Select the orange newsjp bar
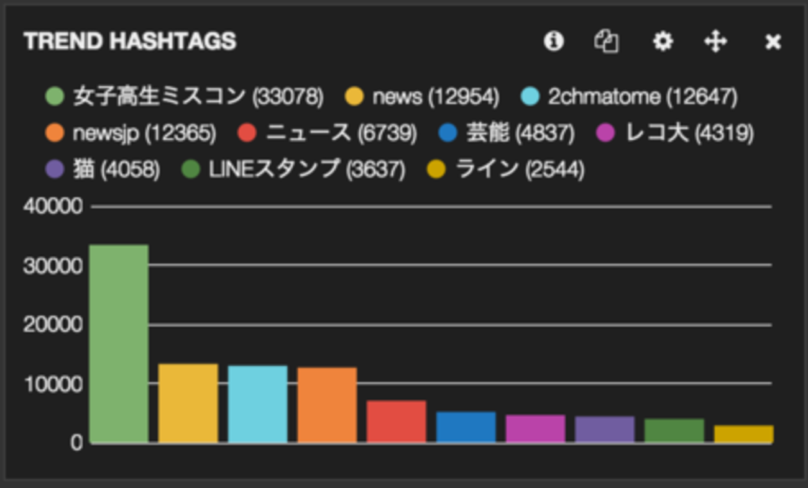The width and height of the screenshot is (808, 488). coord(327,405)
